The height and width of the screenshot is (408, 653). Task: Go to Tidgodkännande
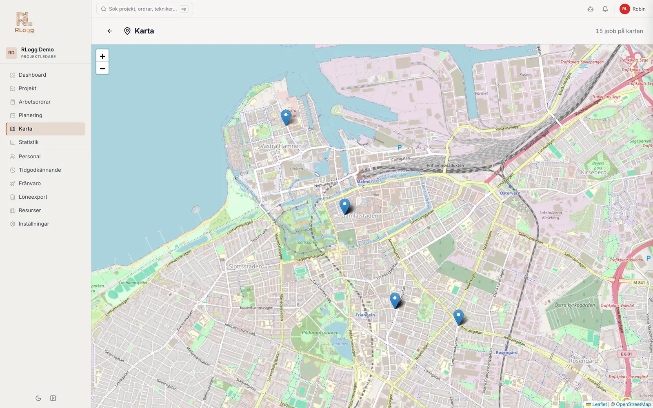tap(45, 170)
